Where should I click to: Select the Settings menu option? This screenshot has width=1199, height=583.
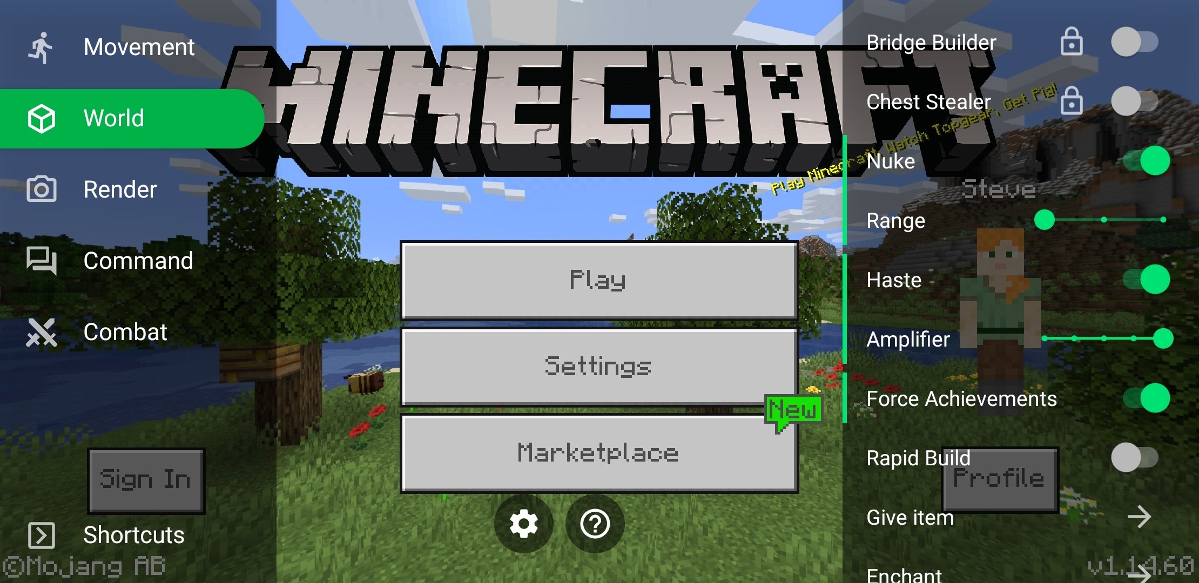599,365
